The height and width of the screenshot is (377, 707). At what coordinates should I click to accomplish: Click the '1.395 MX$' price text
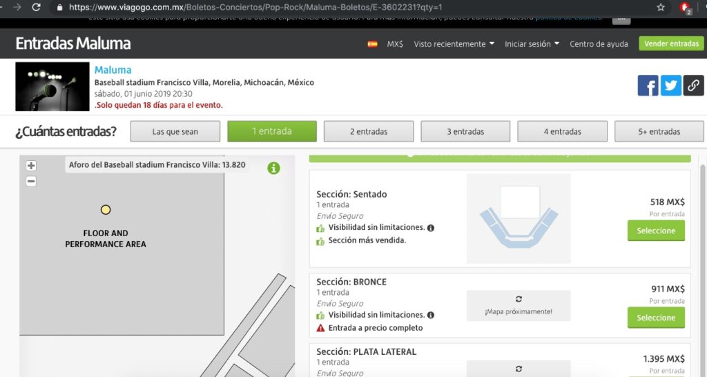point(664,359)
